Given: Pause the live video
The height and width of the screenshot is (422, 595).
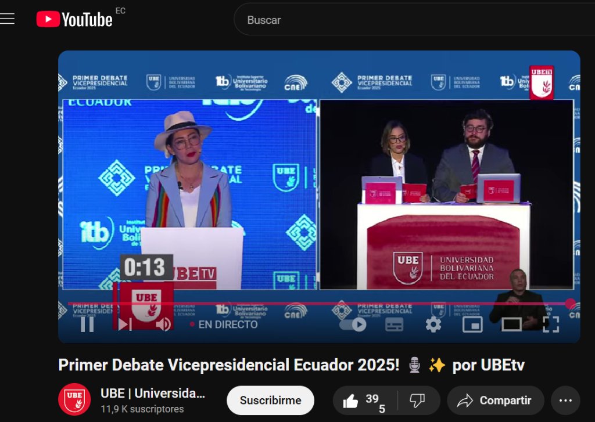Looking at the screenshot, I should click(87, 324).
